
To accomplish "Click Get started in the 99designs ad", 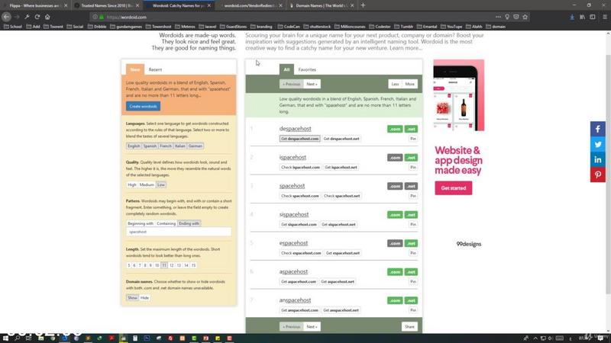I will coord(453,188).
